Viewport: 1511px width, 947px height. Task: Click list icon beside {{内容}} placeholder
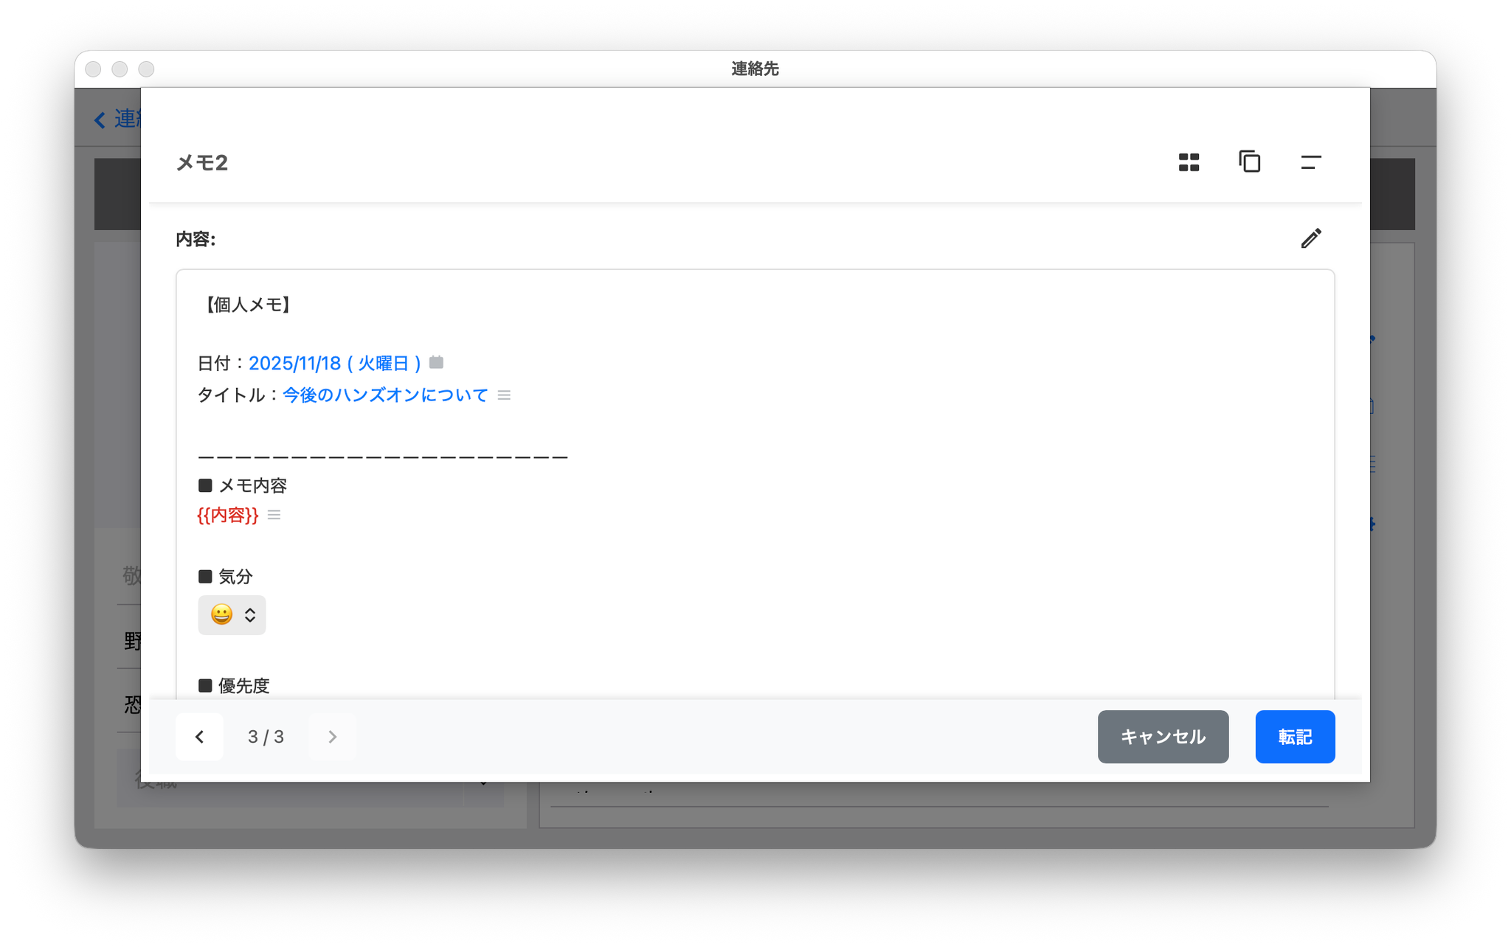click(x=274, y=515)
